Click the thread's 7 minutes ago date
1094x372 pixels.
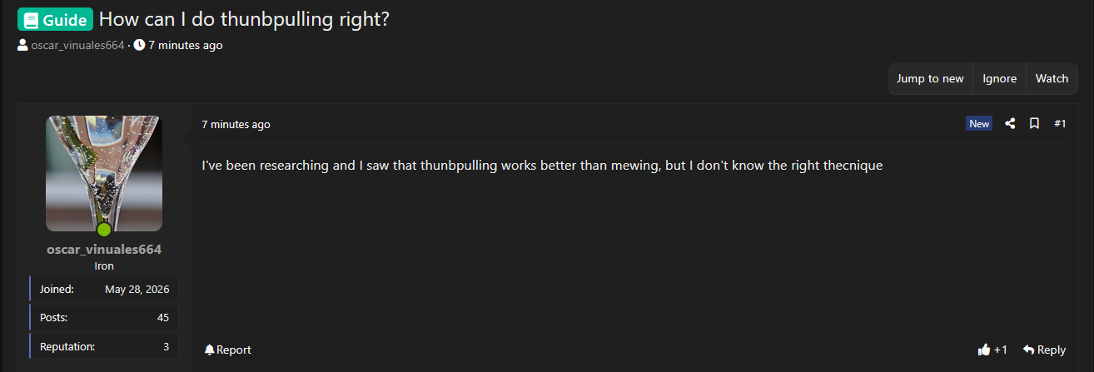pos(185,45)
